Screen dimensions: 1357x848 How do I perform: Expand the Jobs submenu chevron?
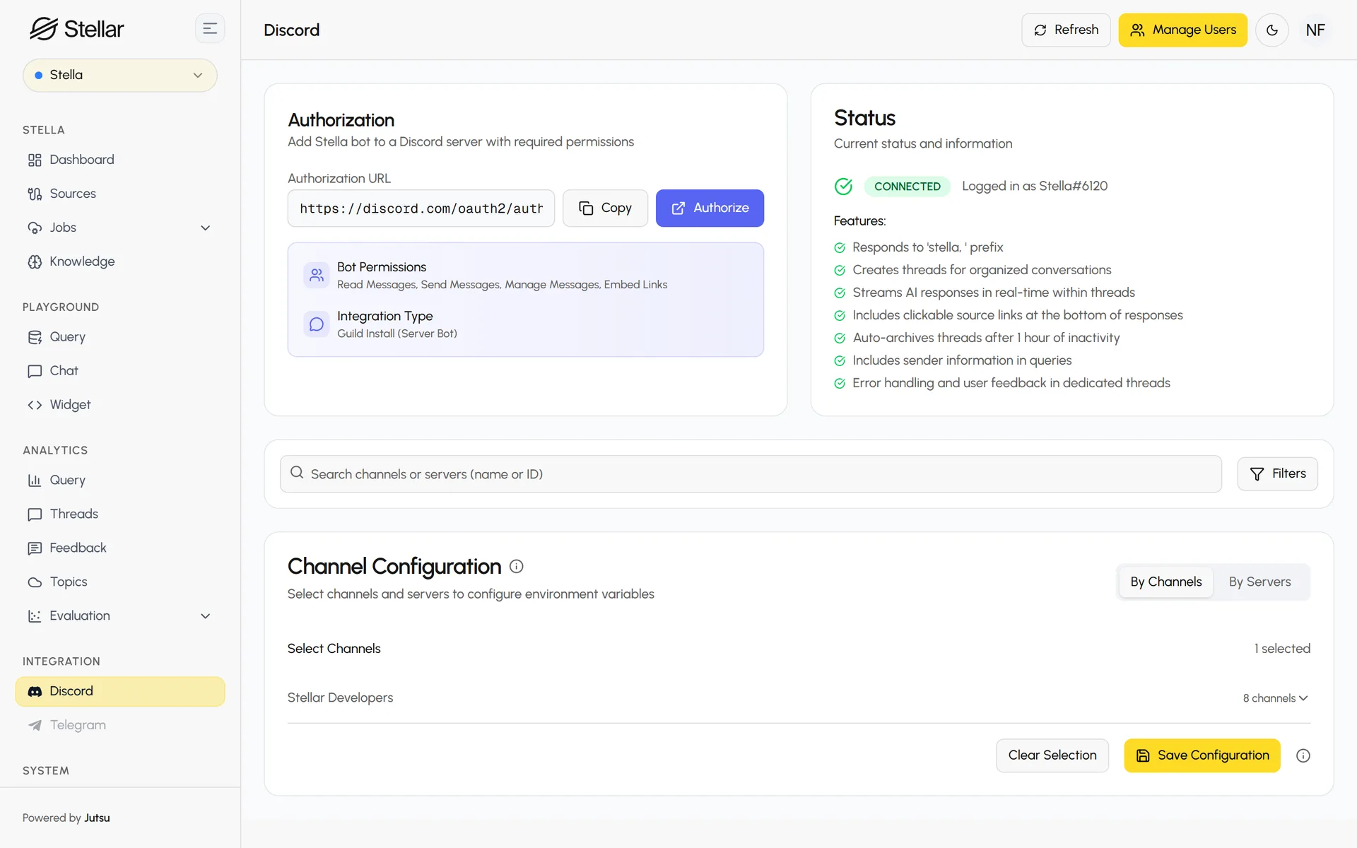pos(205,228)
